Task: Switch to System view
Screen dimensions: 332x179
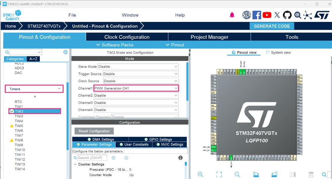Action: pos(278,52)
